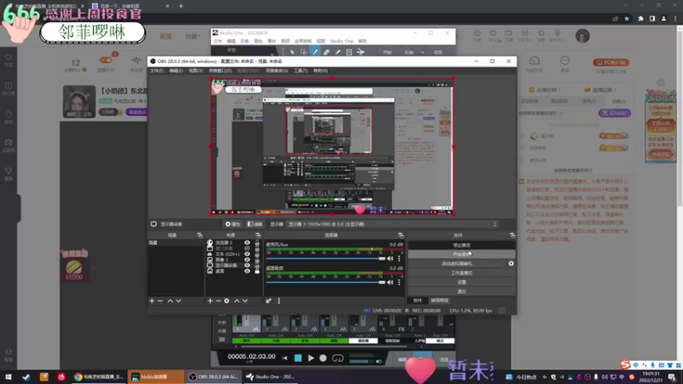683x384 pixels.
Task: Select the Range tool in Studio One toolbar
Action: click(x=304, y=52)
